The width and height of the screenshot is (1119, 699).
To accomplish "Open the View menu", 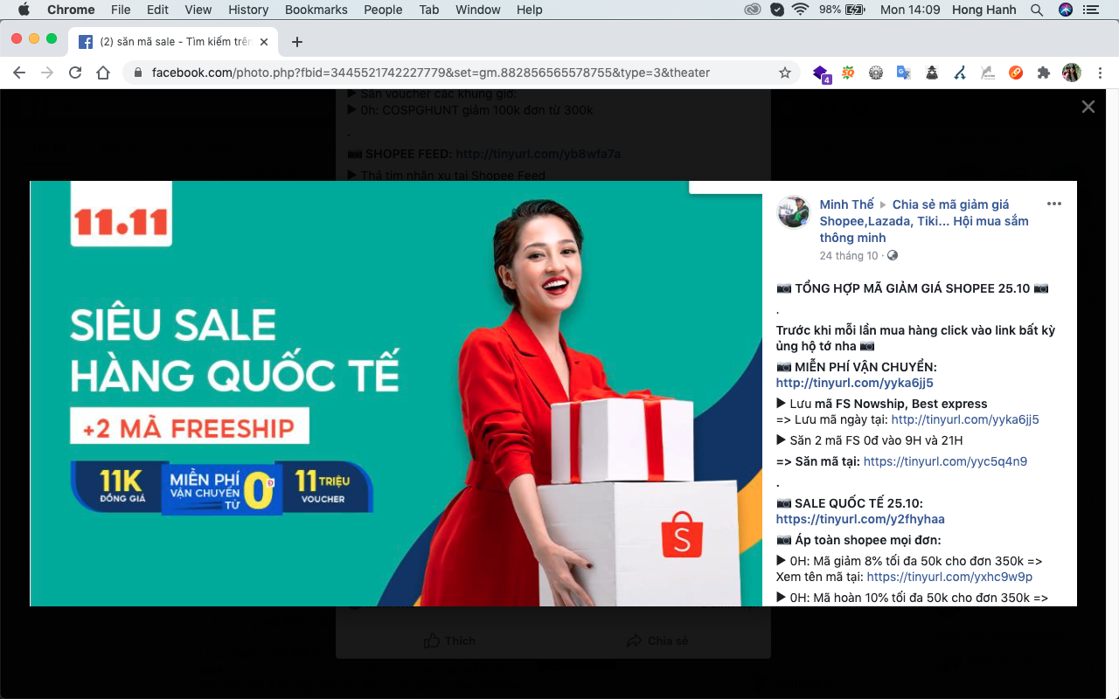I will [x=198, y=10].
